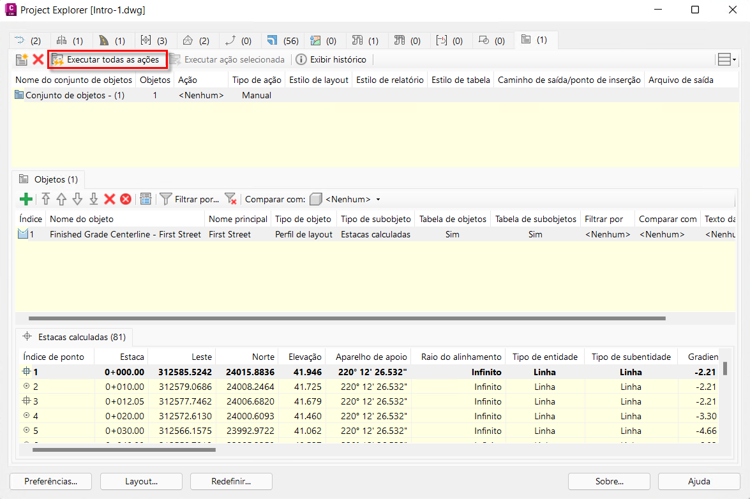This screenshot has height=499, width=750.
Task: Move object to bottom with arrow icon
Action: pos(93,199)
